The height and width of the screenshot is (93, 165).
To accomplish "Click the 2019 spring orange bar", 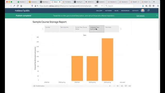I will (92, 68).
